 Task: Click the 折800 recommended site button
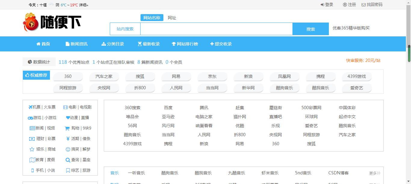(x=140, y=88)
